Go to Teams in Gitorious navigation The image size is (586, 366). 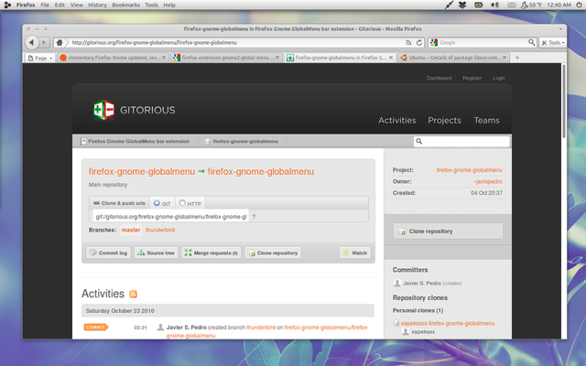point(486,120)
